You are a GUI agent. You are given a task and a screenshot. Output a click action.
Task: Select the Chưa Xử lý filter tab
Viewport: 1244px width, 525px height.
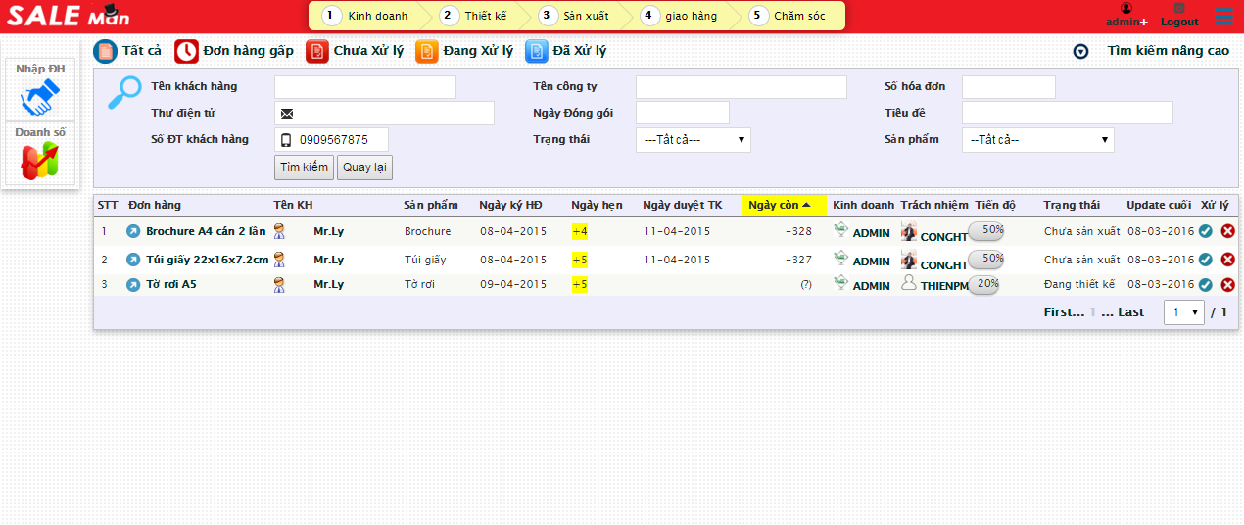tap(355, 51)
